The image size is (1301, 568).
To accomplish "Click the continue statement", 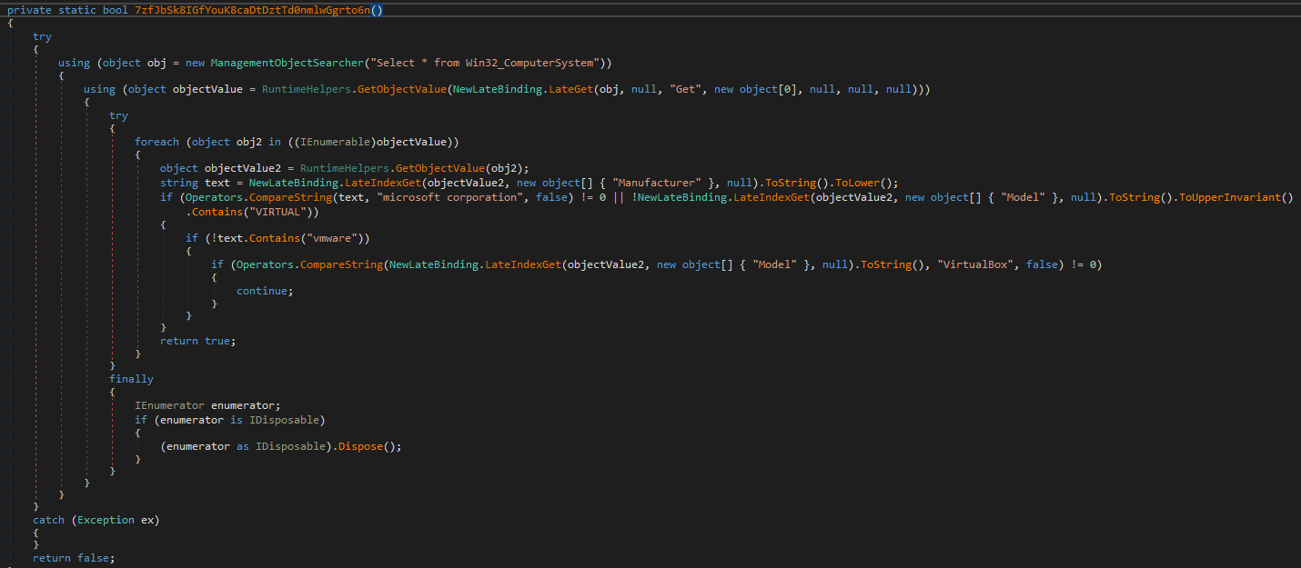I will 265,291.
